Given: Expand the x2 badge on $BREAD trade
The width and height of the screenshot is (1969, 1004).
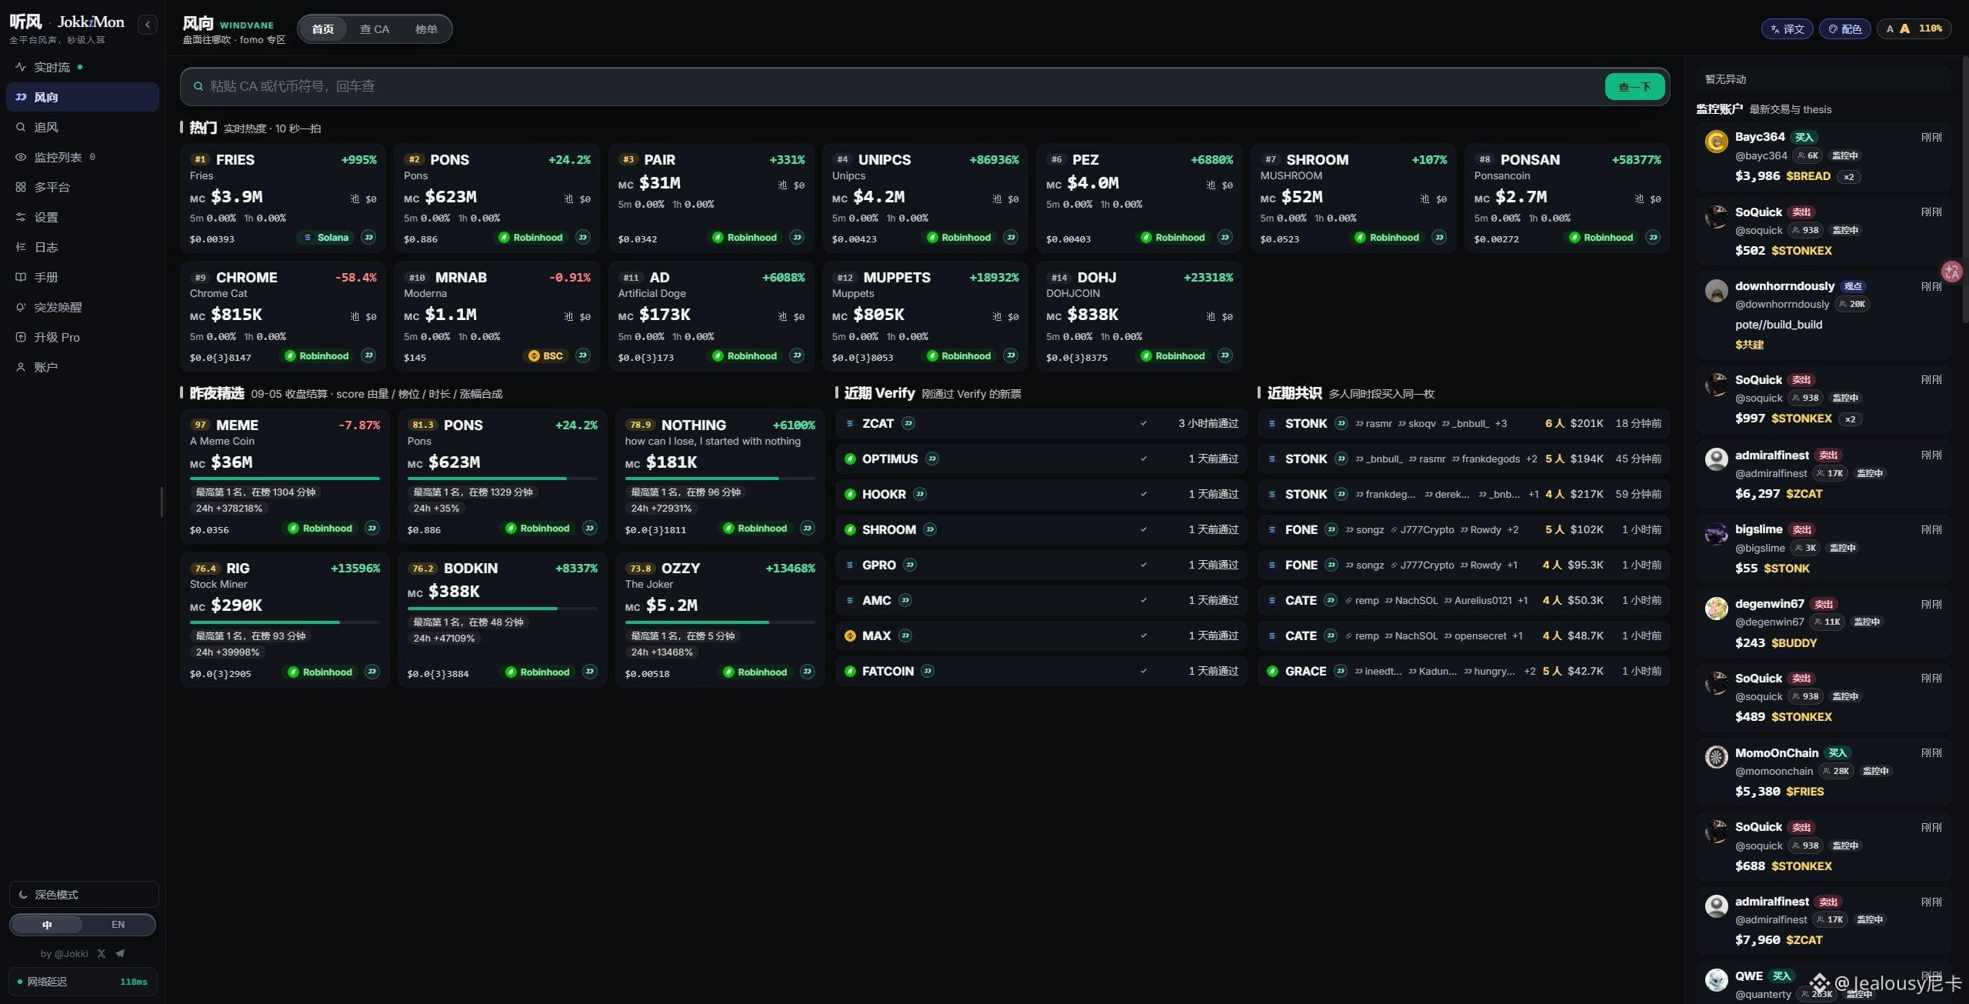Looking at the screenshot, I should pos(1848,176).
